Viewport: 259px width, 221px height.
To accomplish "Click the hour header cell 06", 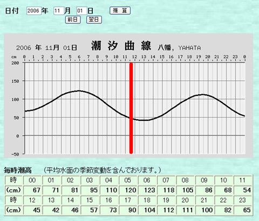I will (x=147, y=180).
